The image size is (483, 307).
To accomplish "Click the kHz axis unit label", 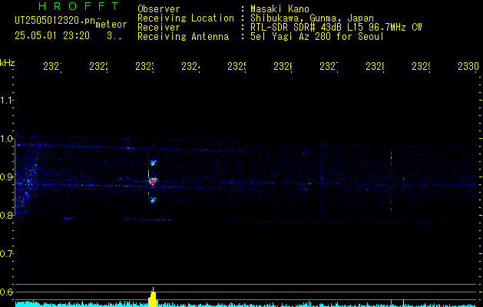I will pyautogui.click(x=7, y=63).
